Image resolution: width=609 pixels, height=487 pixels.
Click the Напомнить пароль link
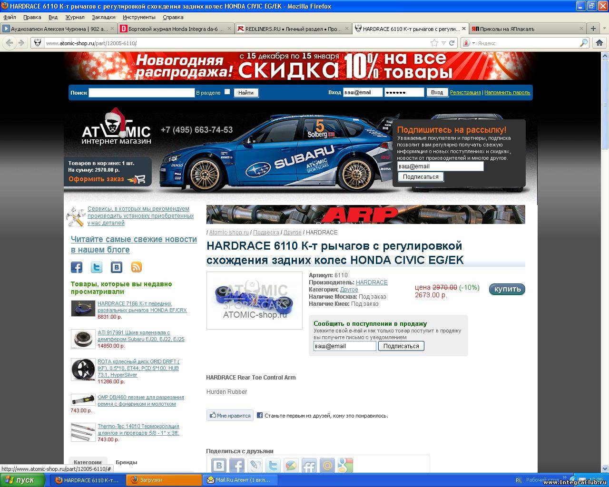507,93
